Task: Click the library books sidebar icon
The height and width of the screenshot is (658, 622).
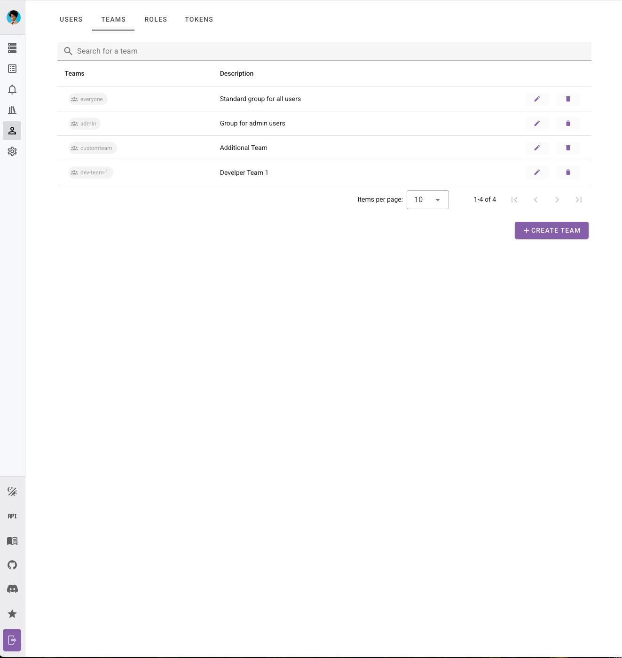Action: coord(12,110)
